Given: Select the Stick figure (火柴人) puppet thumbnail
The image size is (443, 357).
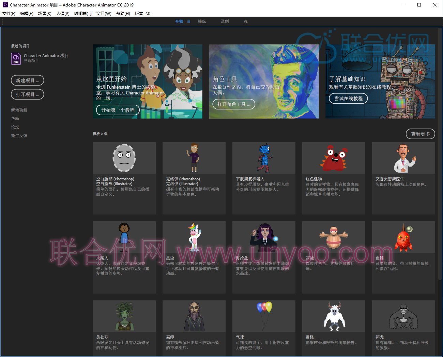Looking at the screenshot, I should tap(124, 237).
